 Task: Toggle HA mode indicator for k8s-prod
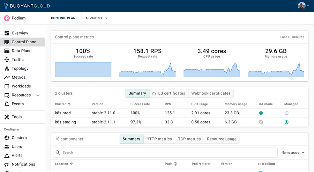[x=261, y=113]
